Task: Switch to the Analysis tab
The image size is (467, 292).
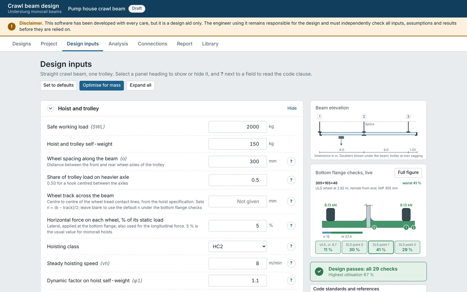Action: click(x=118, y=44)
